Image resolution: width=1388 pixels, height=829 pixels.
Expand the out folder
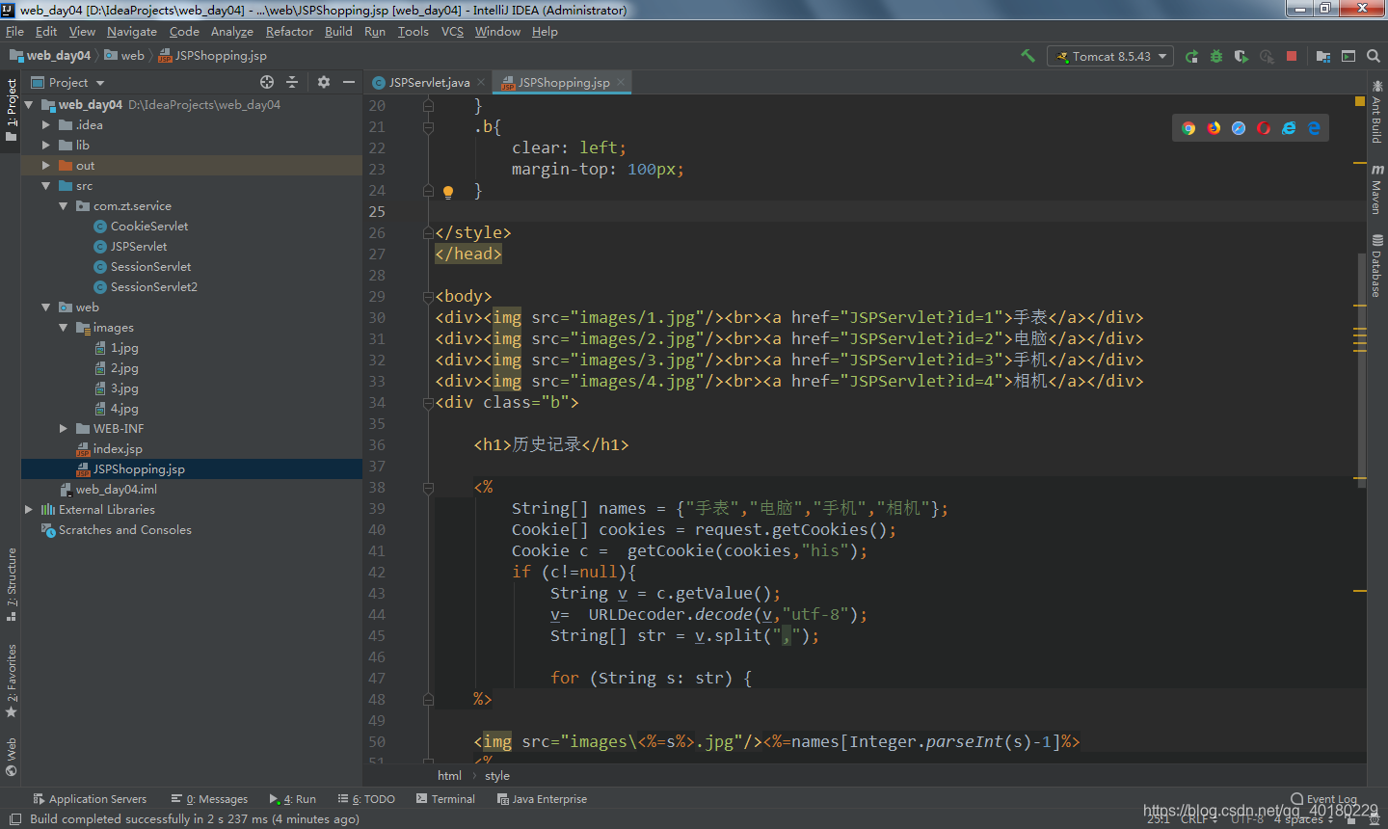coord(45,166)
